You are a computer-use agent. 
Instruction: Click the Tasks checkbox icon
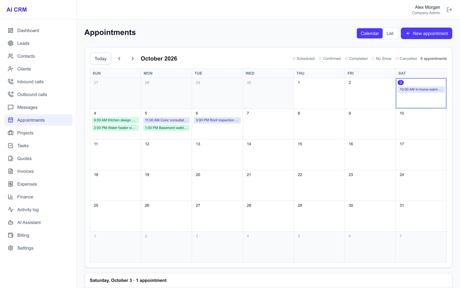point(11,146)
